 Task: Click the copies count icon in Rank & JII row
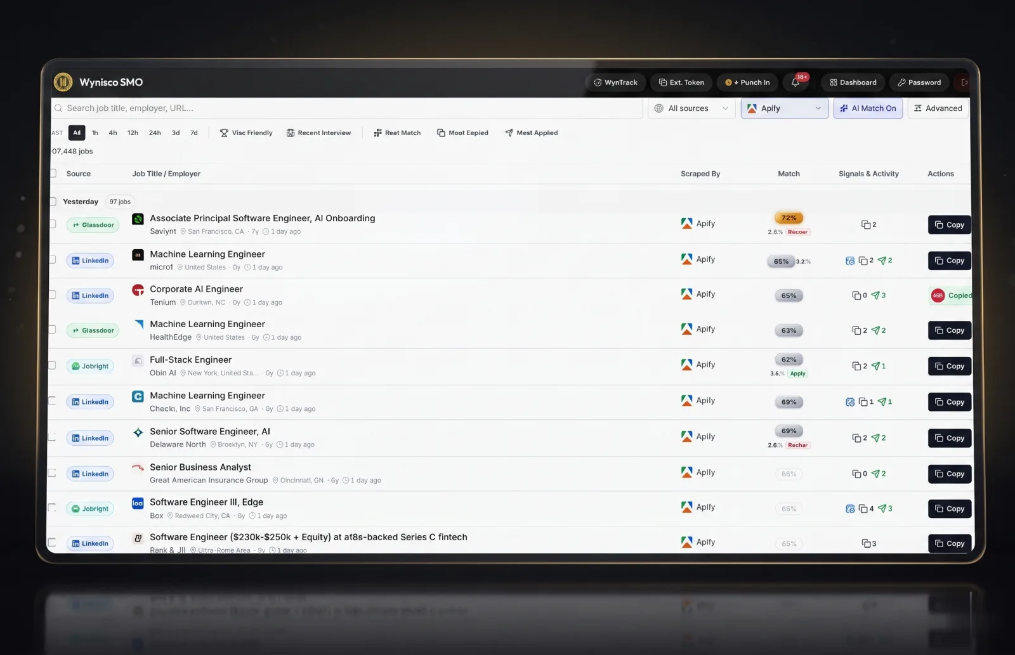(x=866, y=543)
